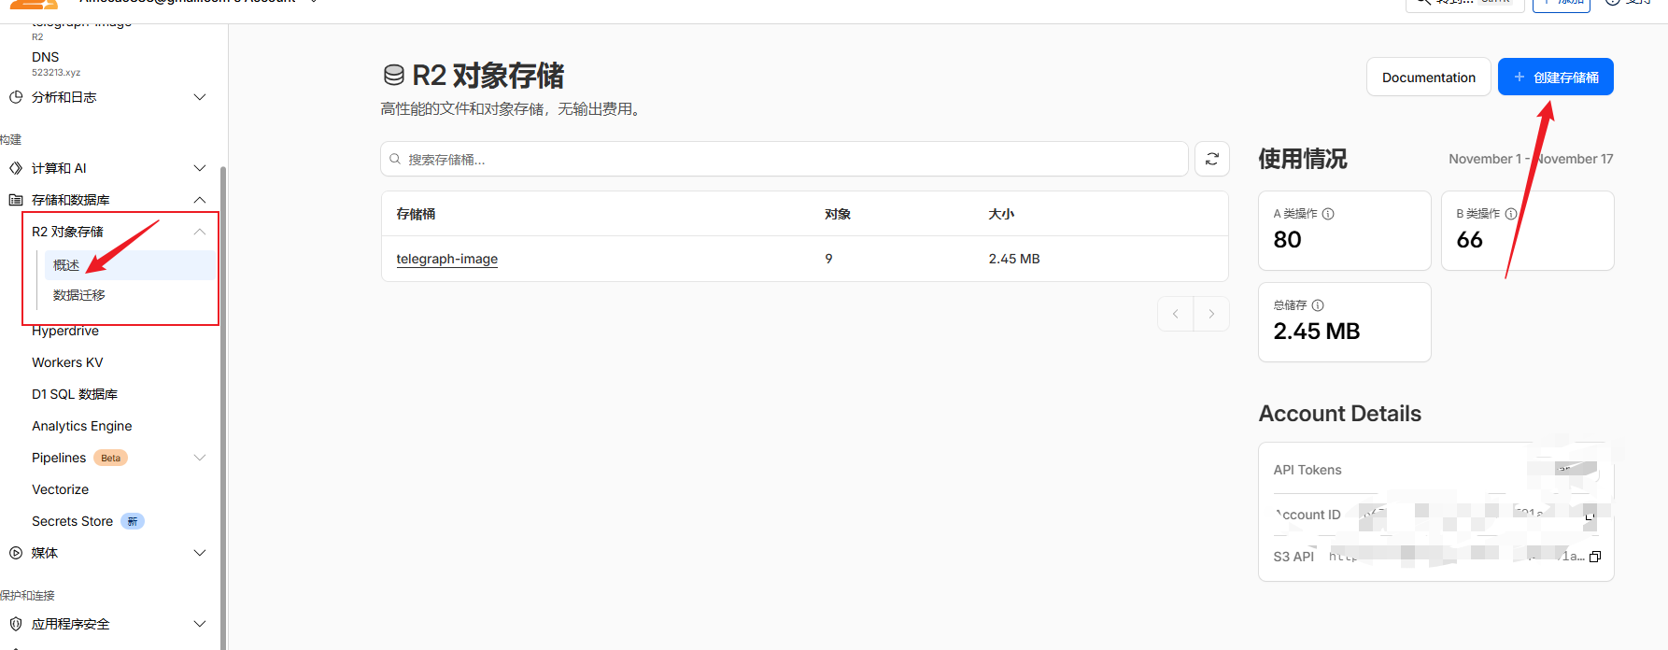Click the Account Details heading
Viewport: 1668px width, 650px height.
[x=1340, y=414]
